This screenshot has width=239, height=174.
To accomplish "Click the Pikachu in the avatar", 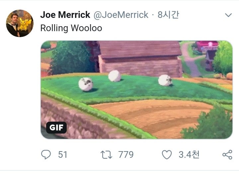I will click(x=24, y=25).
